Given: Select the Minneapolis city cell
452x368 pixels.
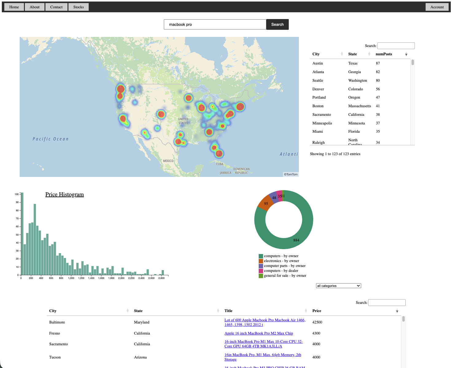Looking at the screenshot, I should [x=322, y=123].
